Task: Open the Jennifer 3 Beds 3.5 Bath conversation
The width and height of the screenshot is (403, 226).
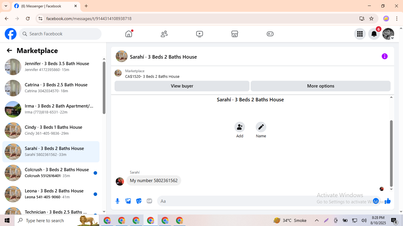Action: tap(51, 67)
